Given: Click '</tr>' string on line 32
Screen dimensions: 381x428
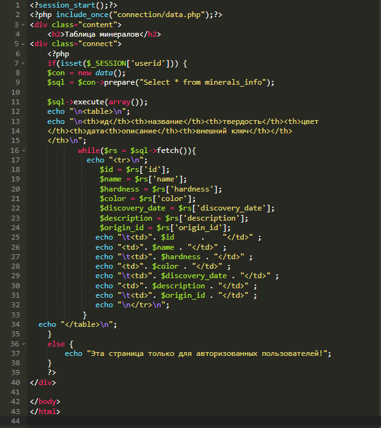Looking at the screenshot, I should (142, 305).
